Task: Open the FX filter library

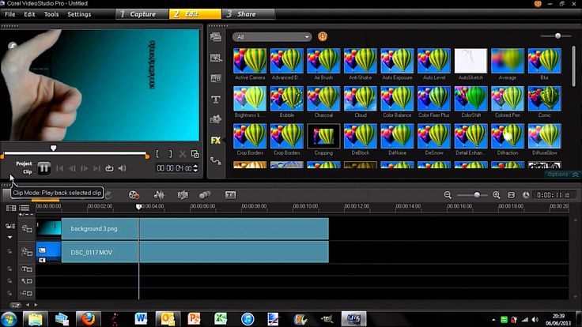Action: point(216,141)
